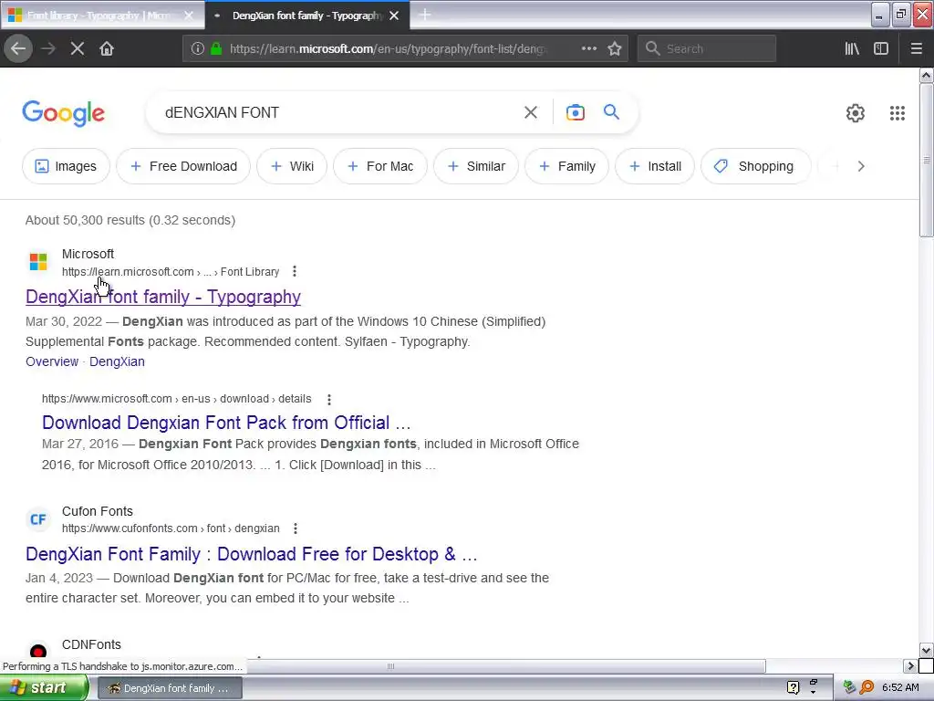Add Install filter chip

[x=655, y=166]
